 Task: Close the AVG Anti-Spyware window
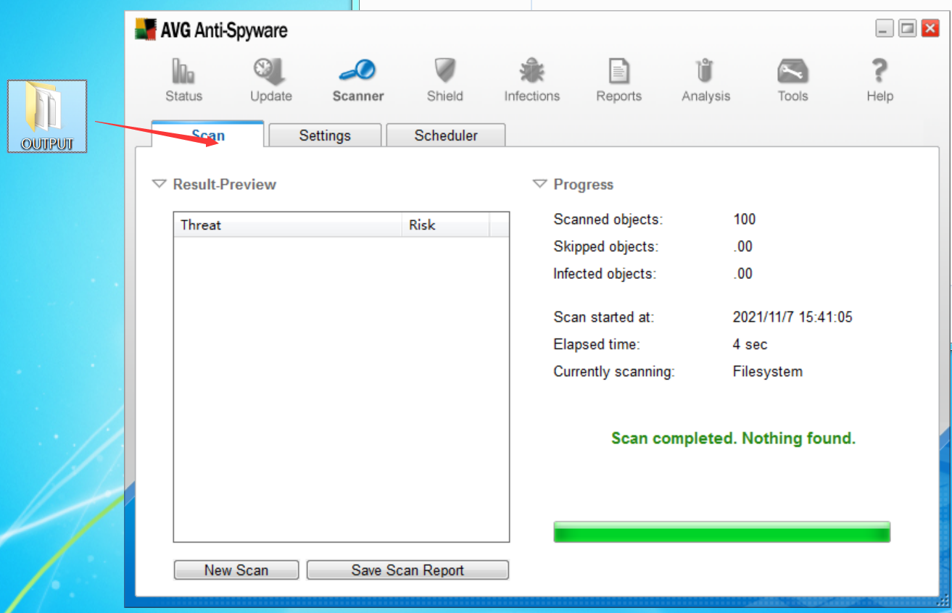930,29
